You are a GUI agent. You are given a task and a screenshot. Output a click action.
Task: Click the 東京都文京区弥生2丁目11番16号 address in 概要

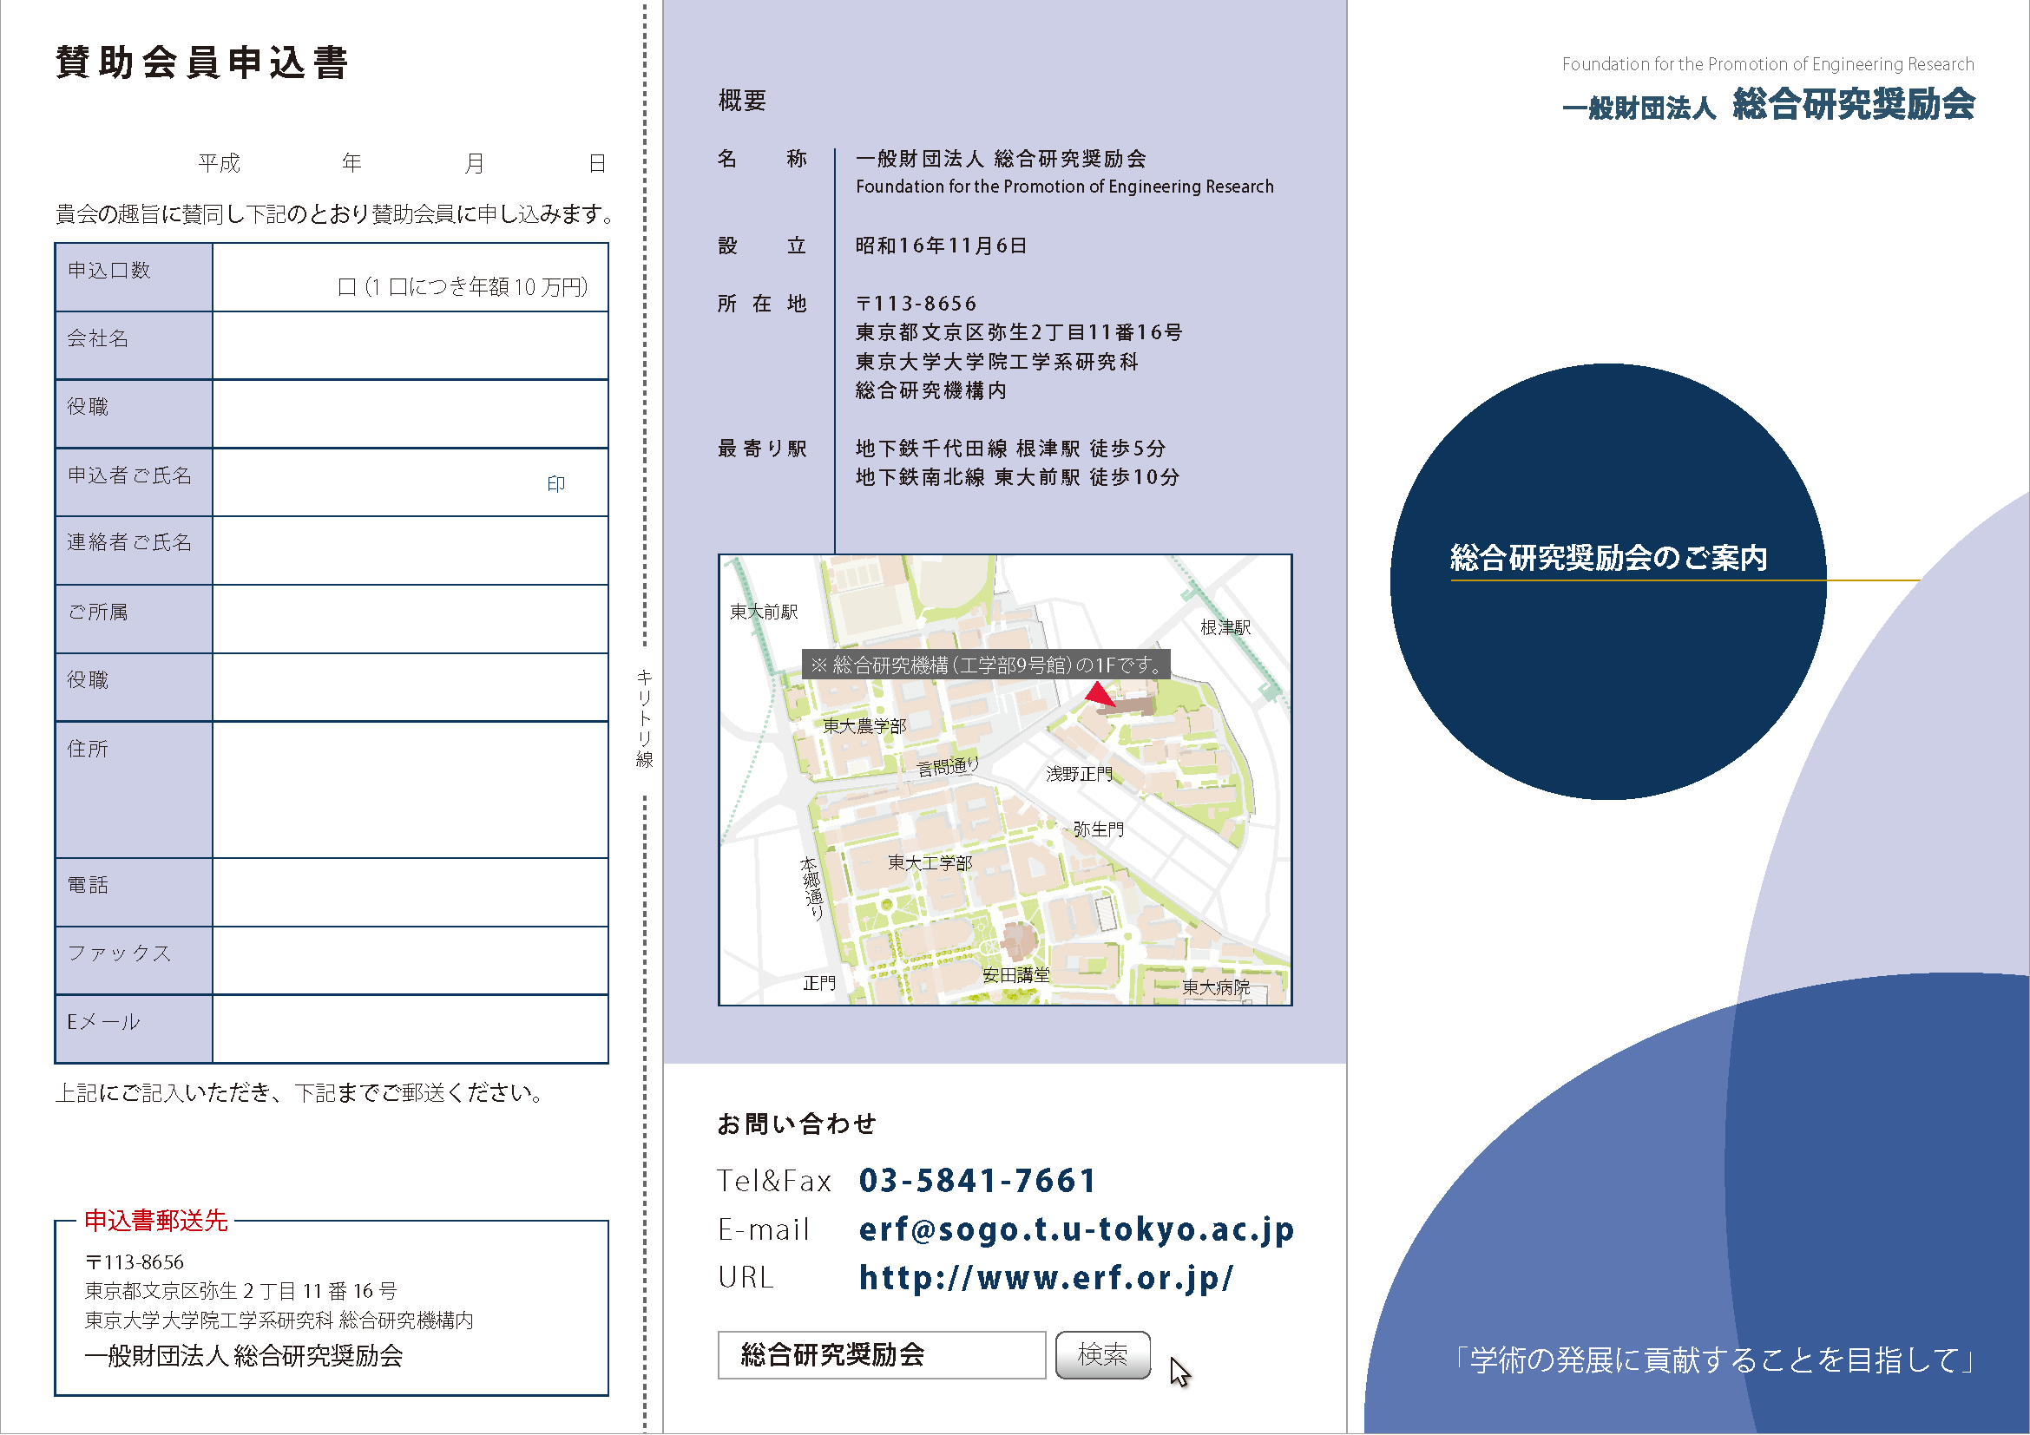pos(1019,332)
